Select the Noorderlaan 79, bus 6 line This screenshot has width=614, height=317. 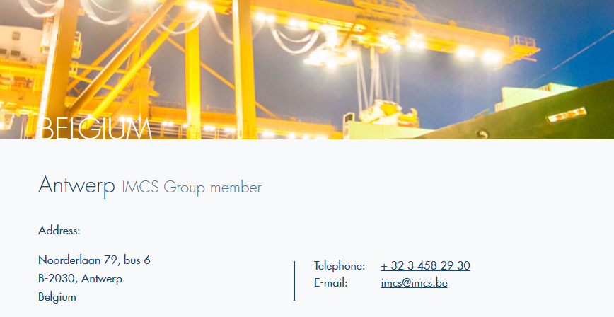(x=94, y=260)
